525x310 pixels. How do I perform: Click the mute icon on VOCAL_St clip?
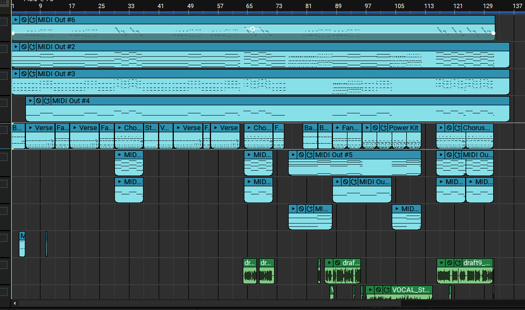click(x=379, y=289)
